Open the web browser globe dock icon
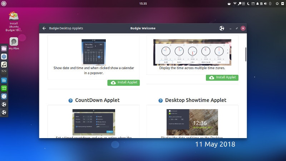This screenshot has width=286, height=161. [4, 57]
